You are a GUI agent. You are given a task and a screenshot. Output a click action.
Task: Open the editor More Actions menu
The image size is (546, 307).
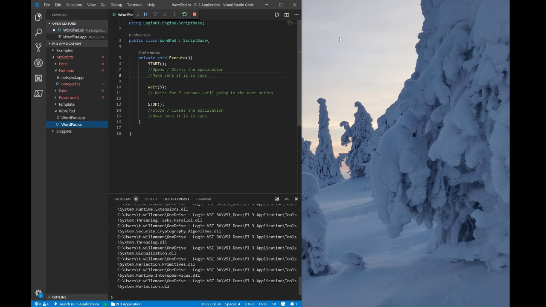pos(296,14)
